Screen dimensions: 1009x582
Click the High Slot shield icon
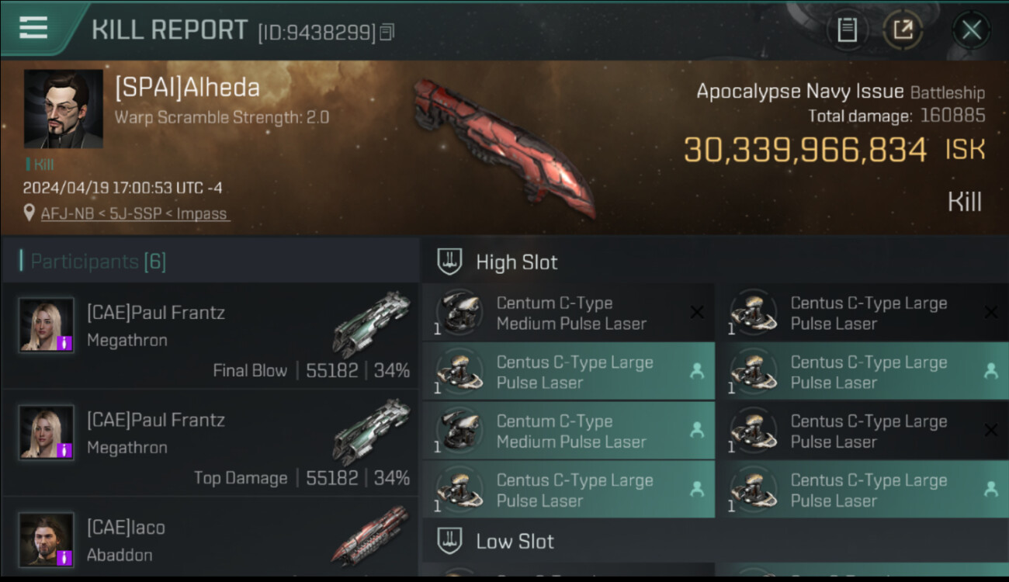[x=450, y=262]
